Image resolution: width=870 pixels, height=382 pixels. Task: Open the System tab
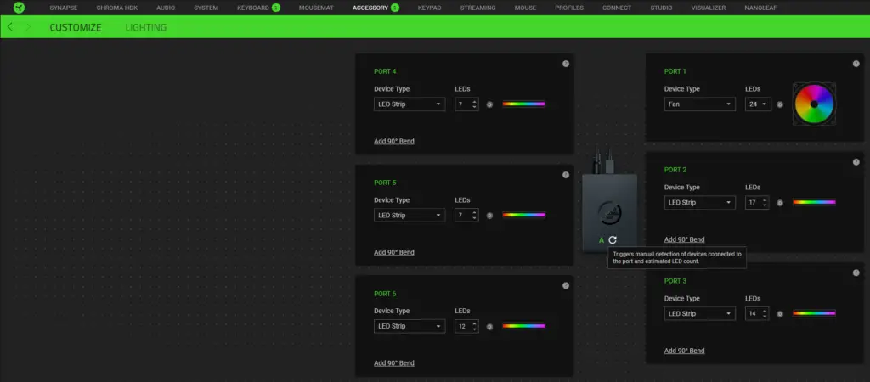tap(206, 8)
